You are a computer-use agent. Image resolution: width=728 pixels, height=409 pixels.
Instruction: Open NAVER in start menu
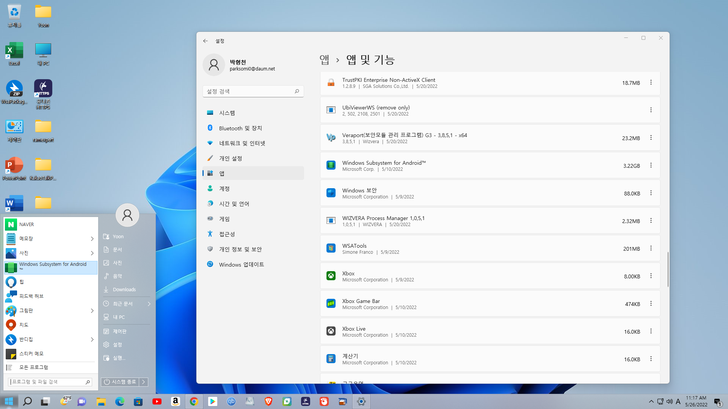[51, 225]
